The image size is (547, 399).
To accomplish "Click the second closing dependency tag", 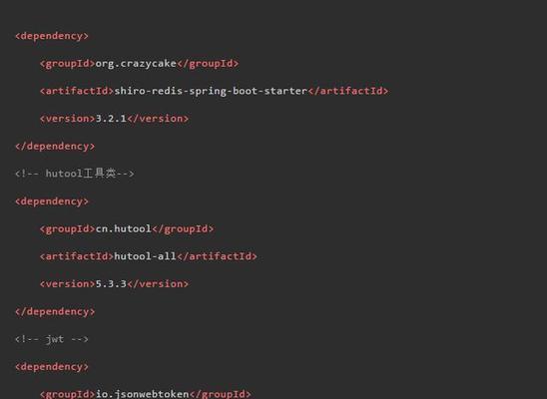I will coord(55,311).
